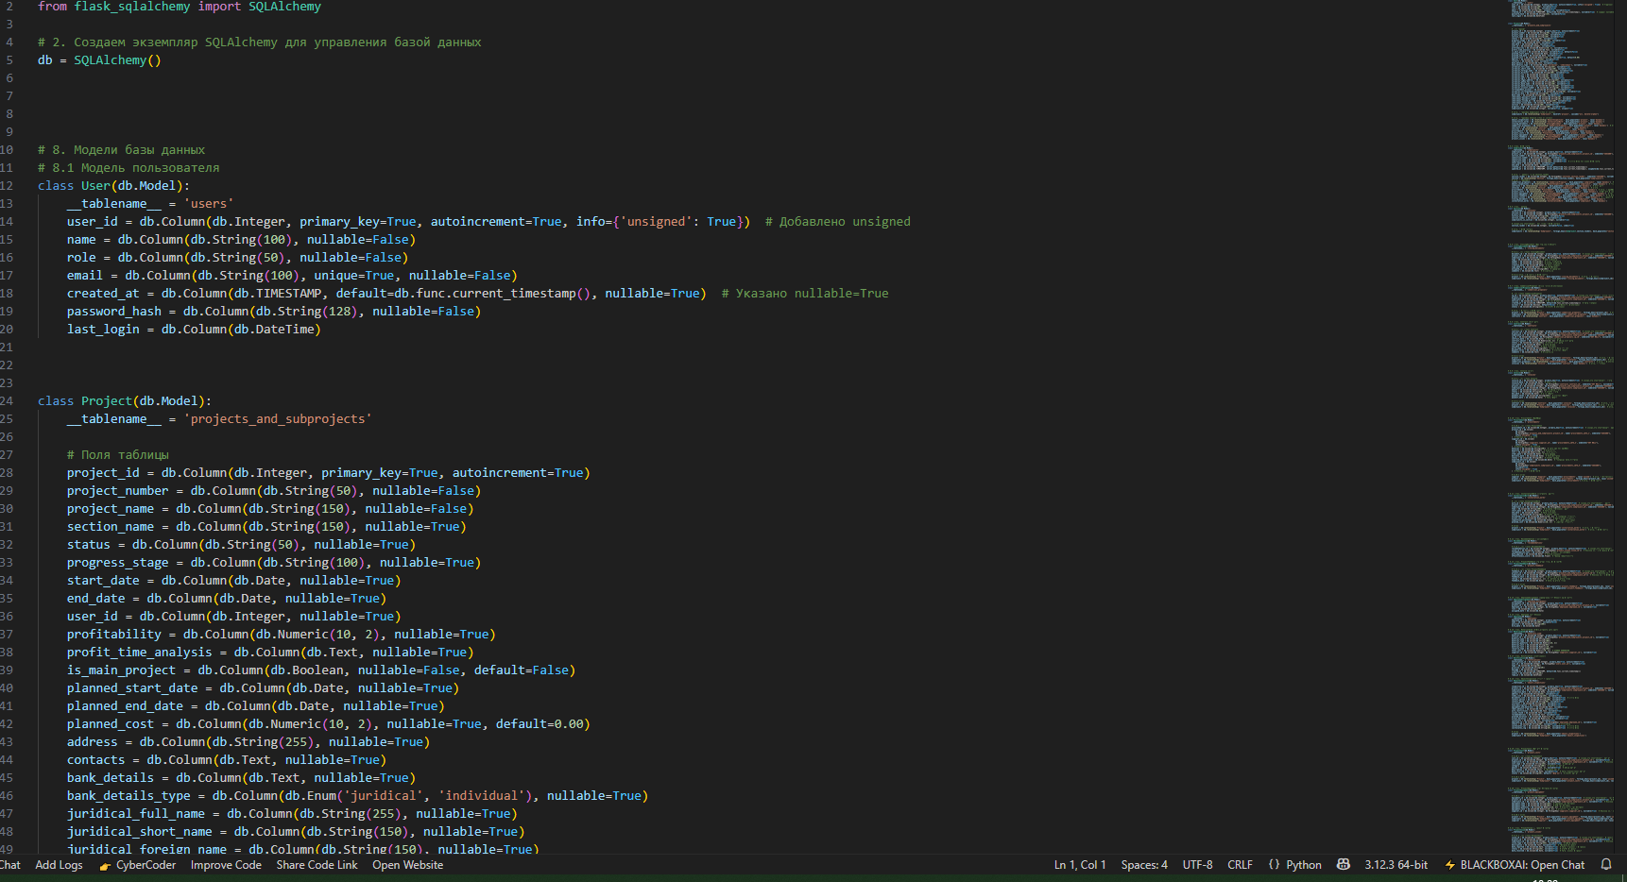
Task: Click Share Code Link
Action: point(317,865)
